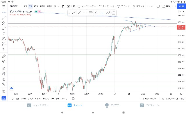
Task: Toggle ログスケール log scale
Action: [x=172, y=99]
